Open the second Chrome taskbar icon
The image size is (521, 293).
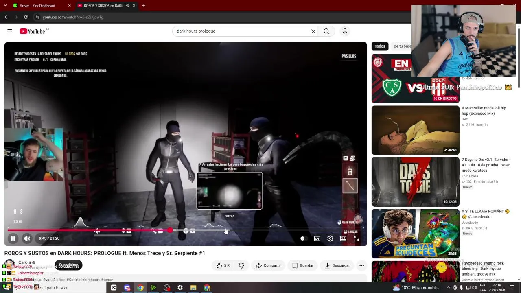[x=207, y=288]
